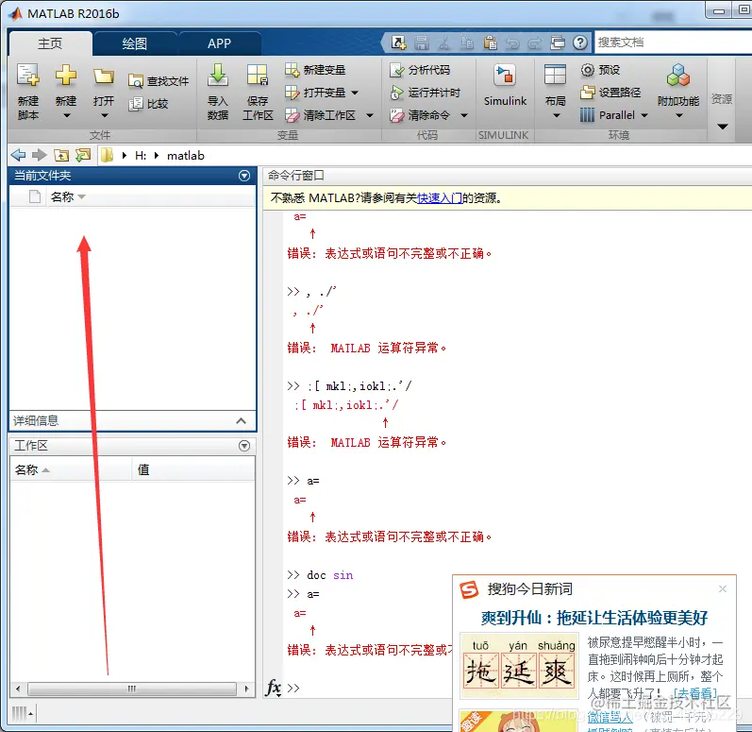Click the redo icon in quick access bar

pos(535,43)
